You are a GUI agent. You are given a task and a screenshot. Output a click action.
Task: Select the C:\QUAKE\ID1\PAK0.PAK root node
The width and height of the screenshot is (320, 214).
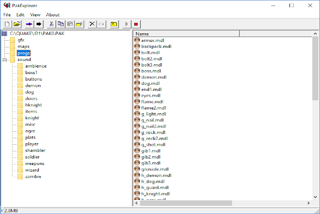click(37, 34)
